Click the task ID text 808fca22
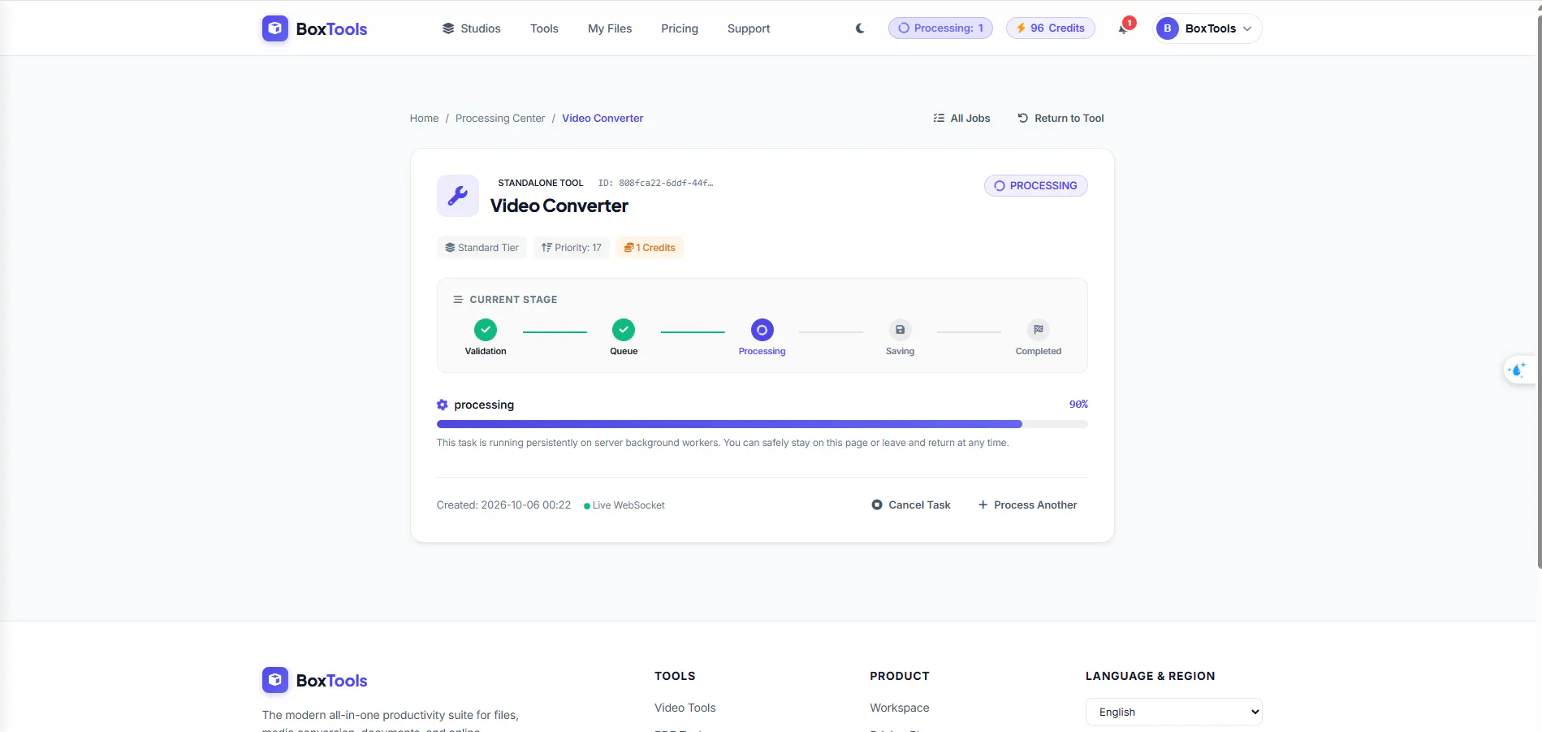This screenshot has height=732, width=1542. (x=656, y=183)
